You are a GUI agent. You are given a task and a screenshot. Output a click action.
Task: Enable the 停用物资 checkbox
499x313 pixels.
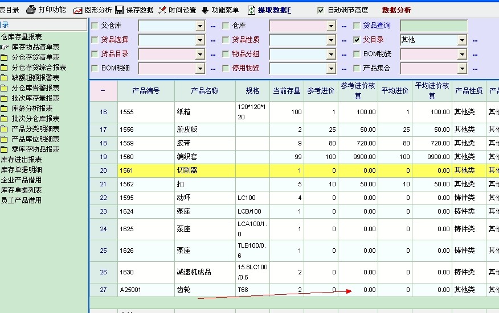(x=226, y=68)
